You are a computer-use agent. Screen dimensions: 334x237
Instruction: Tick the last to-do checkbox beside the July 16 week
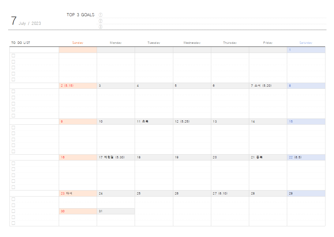click(13, 187)
